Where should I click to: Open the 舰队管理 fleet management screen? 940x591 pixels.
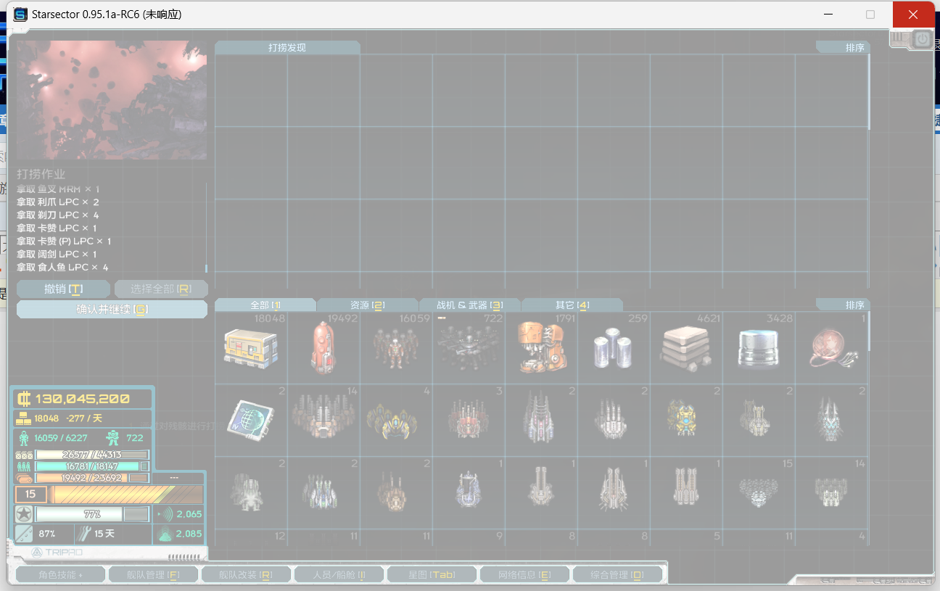[x=152, y=575]
